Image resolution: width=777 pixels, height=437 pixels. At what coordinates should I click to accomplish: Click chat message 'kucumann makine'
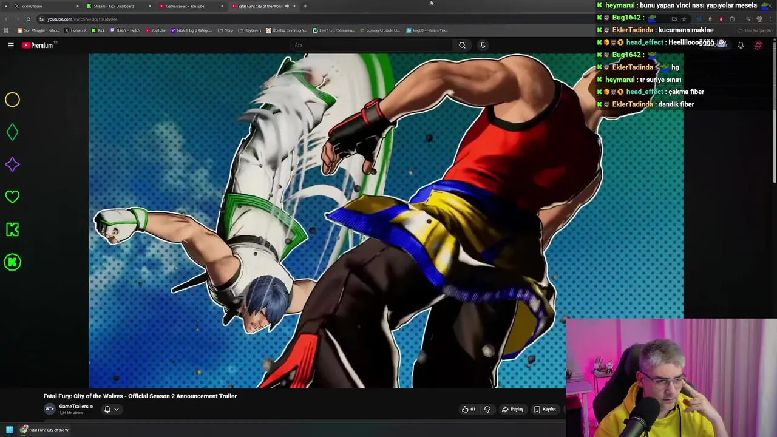pos(686,30)
